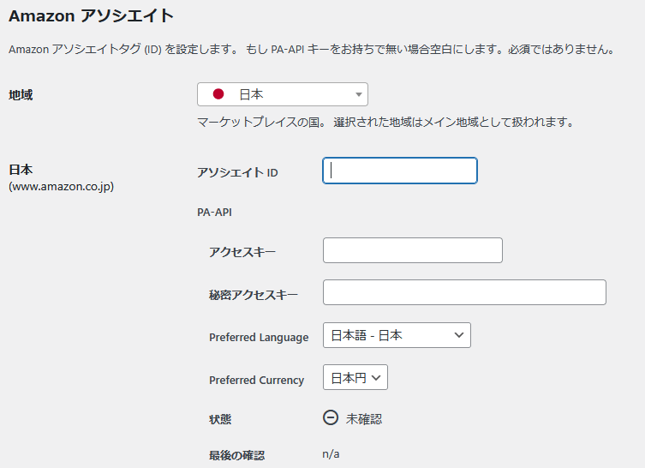Image resolution: width=645 pixels, height=468 pixels.
Task: Expand the Preferred Currency 日本円 dropdown
Action: [355, 377]
